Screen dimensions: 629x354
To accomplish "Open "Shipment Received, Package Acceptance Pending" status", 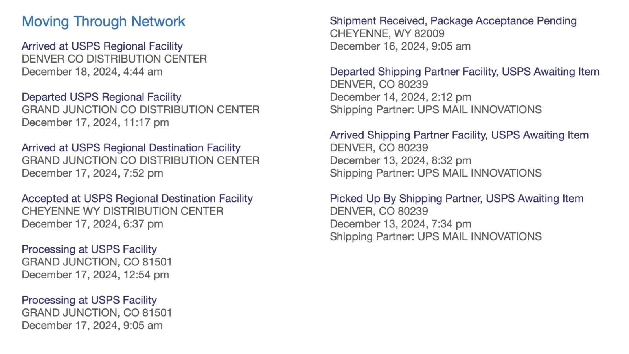I will 453,21.
